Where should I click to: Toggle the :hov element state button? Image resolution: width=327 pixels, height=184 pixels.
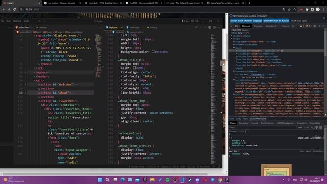click(300, 127)
